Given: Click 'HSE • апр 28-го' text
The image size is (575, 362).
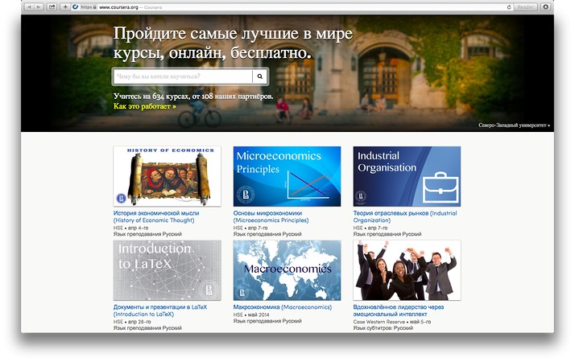Looking at the screenshot, I should 132,322.
